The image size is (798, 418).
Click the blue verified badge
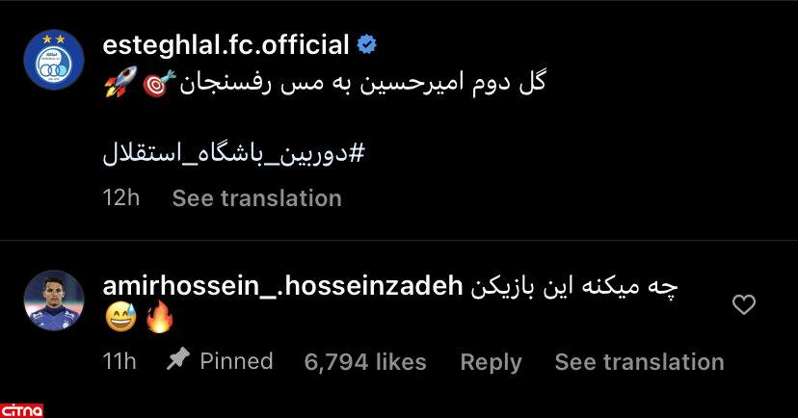pyautogui.click(x=367, y=44)
